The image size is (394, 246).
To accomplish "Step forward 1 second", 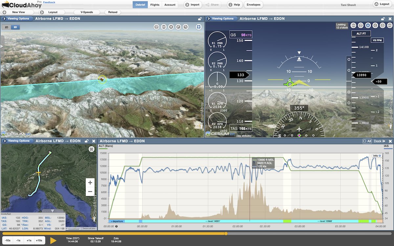I will [x=30, y=240].
